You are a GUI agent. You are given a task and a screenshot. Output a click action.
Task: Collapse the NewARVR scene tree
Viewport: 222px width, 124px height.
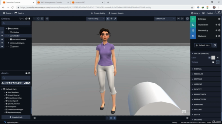[6, 29]
